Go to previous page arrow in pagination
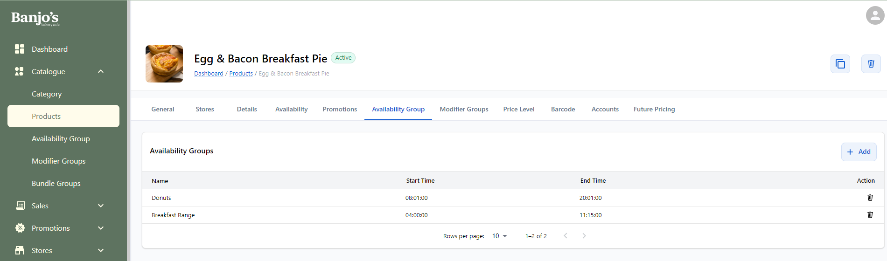The image size is (887, 261). 565,236
